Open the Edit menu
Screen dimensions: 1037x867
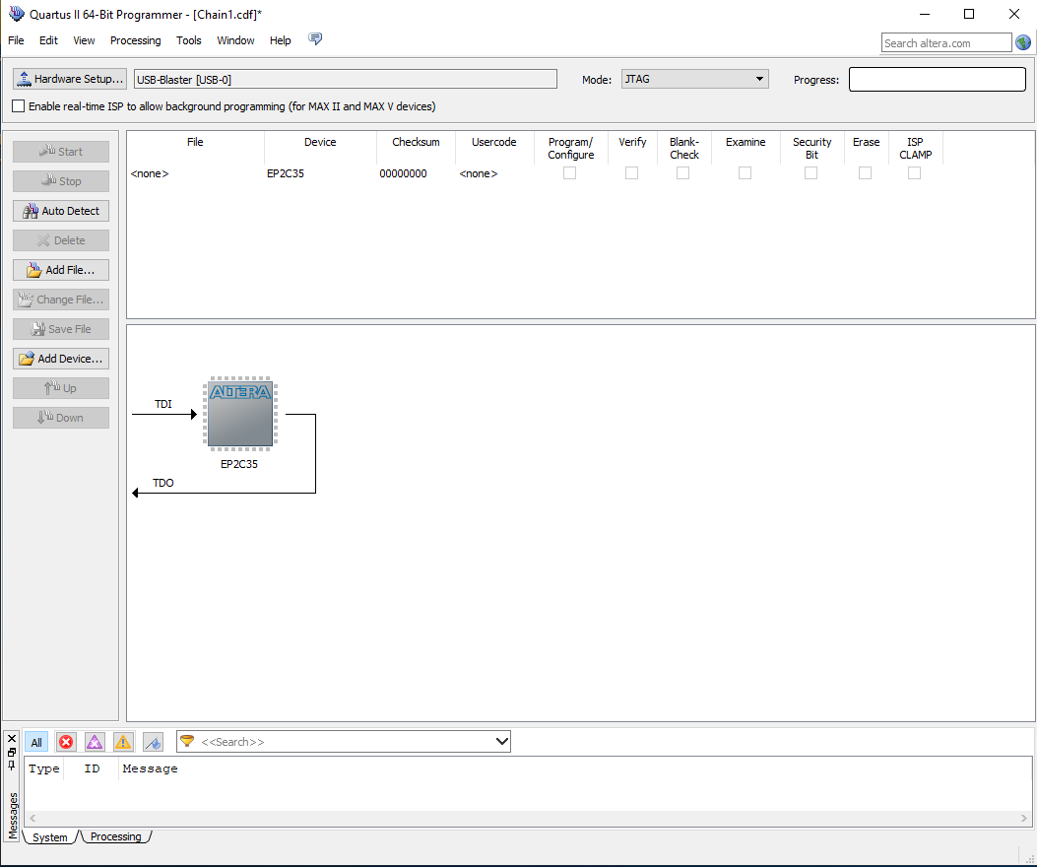48,40
